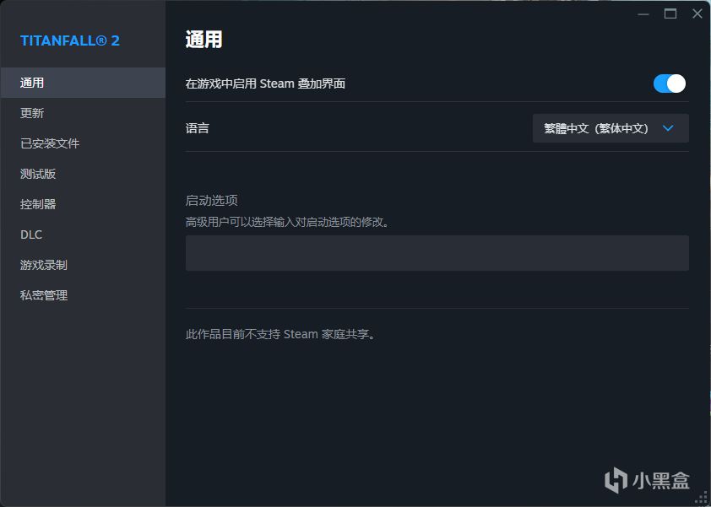This screenshot has height=507, width=711.
Task: Click the 启动选项 heading text
Action: pos(211,200)
